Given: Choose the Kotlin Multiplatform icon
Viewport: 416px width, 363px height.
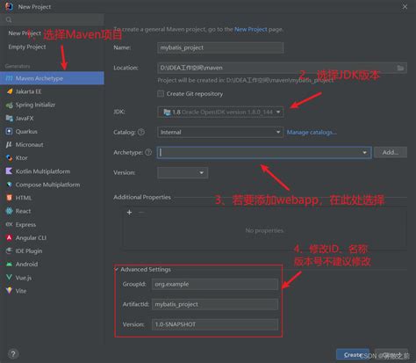Looking at the screenshot, I should pos(10,171).
